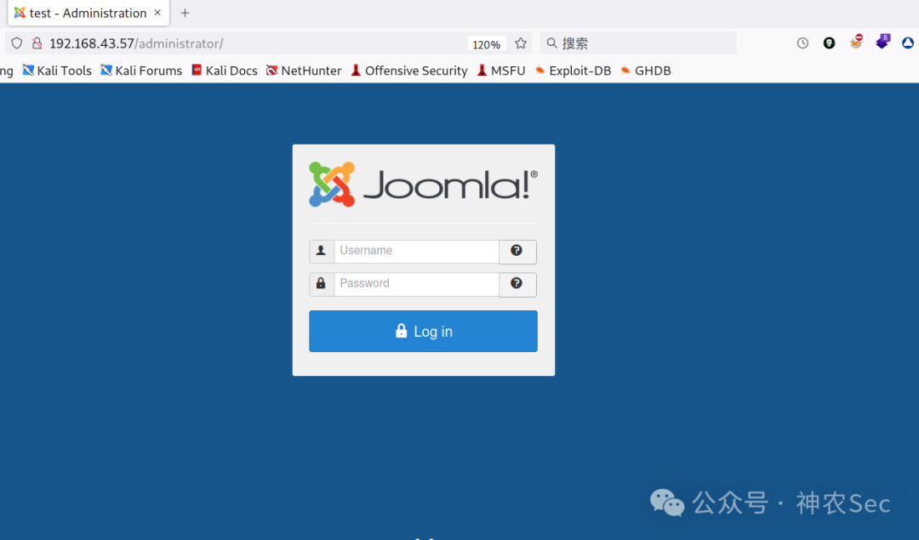Click the dark round extension icon

829,43
